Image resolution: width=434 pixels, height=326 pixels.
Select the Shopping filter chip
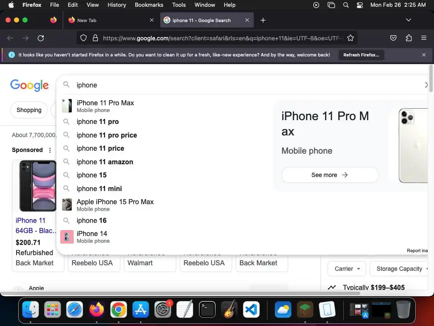point(29,110)
